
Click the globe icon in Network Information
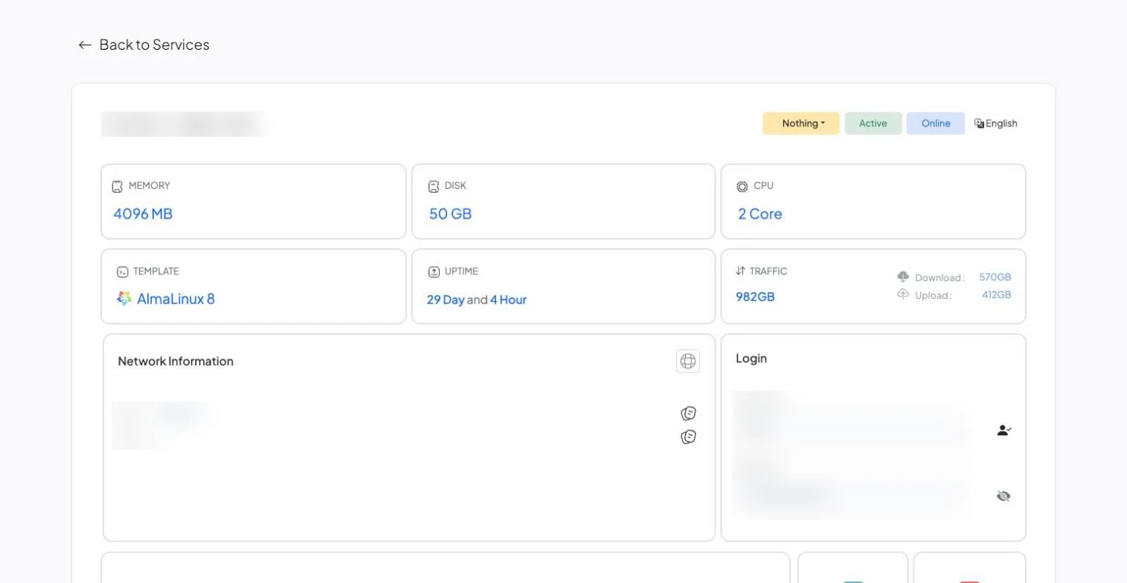pos(688,361)
